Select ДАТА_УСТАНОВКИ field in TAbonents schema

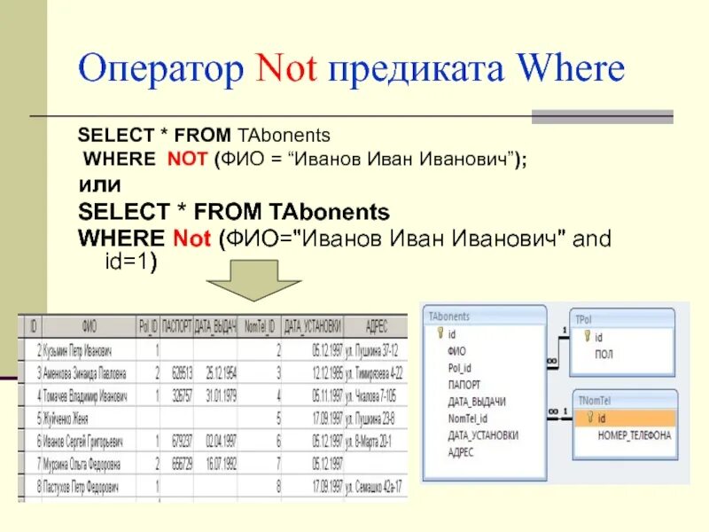pos(483,435)
